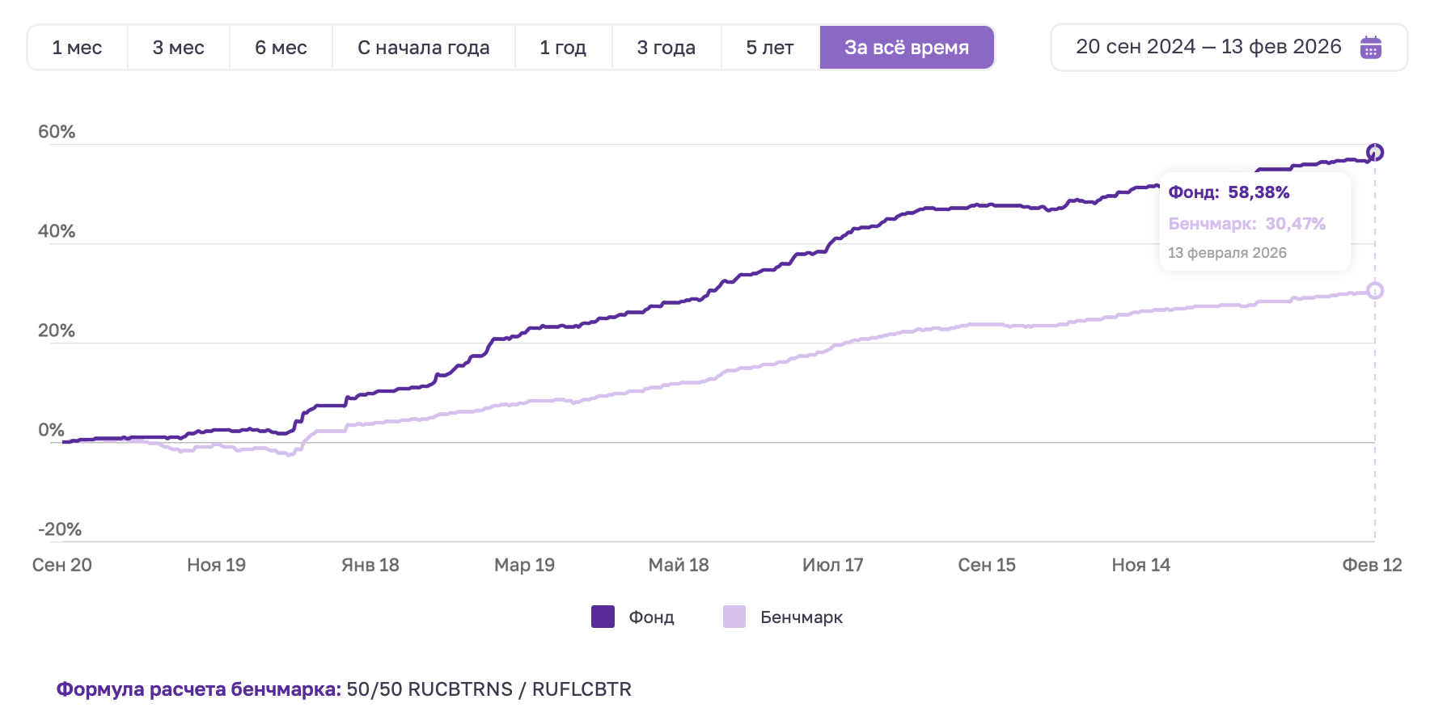Click the Июл 17 x-axis label
Viewport: 1430px width, 716px height.
click(832, 565)
